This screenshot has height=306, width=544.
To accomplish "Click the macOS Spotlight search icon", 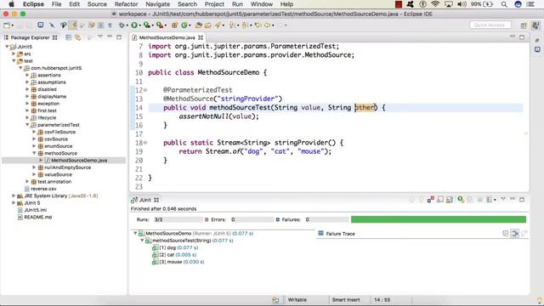I will point(504,4).
